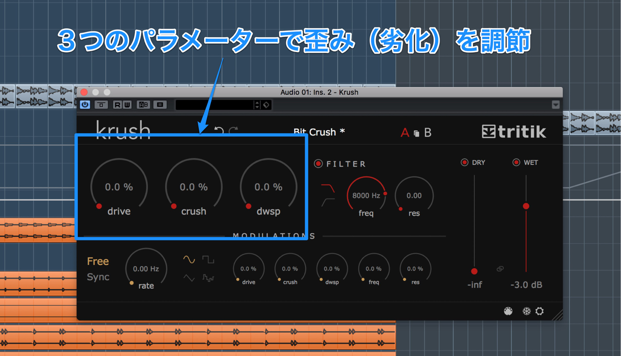Select preset slot A
This screenshot has height=356, width=621.
[x=404, y=132]
